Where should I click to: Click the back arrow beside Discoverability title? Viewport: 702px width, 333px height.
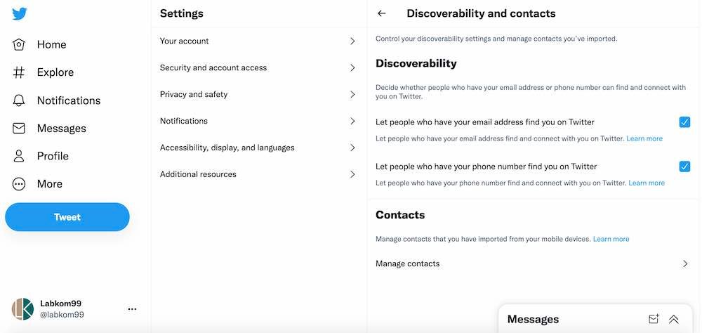coord(382,13)
